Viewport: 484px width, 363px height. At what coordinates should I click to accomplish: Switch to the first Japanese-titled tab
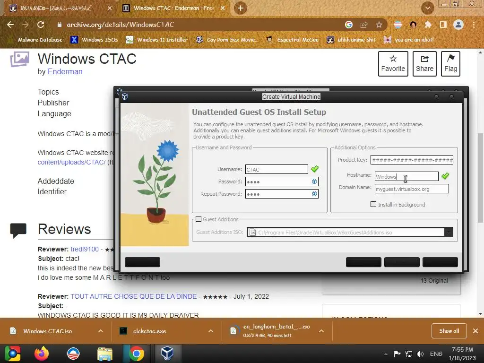coord(56,8)
